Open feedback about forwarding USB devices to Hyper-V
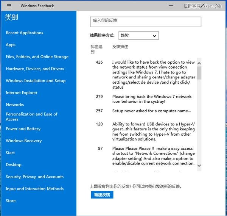Viewport: 227px width, 216px height. [x=154, y=131]
